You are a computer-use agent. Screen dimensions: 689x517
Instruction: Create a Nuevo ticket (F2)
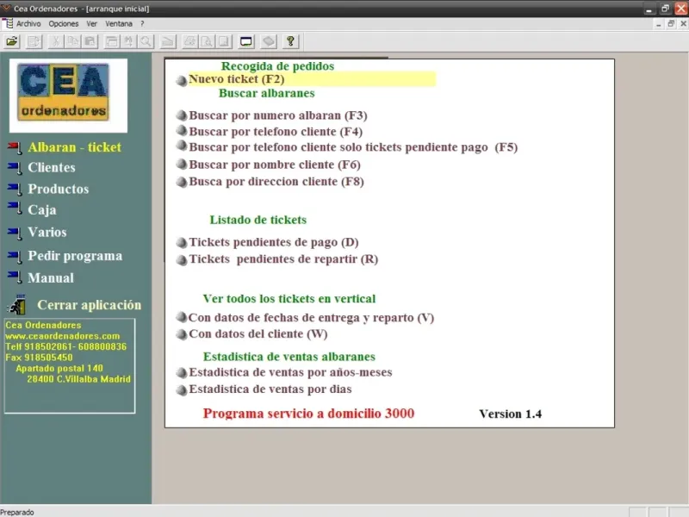point(236,79)
